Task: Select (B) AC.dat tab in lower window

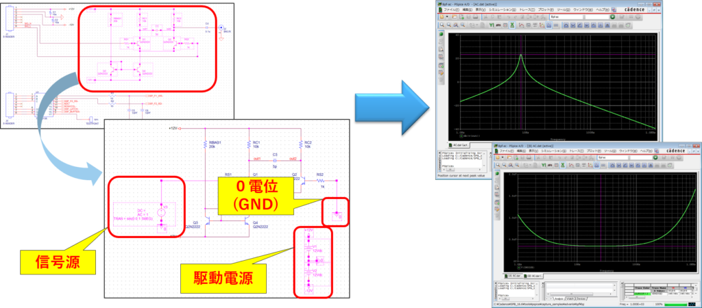Action: coord(533,276)
